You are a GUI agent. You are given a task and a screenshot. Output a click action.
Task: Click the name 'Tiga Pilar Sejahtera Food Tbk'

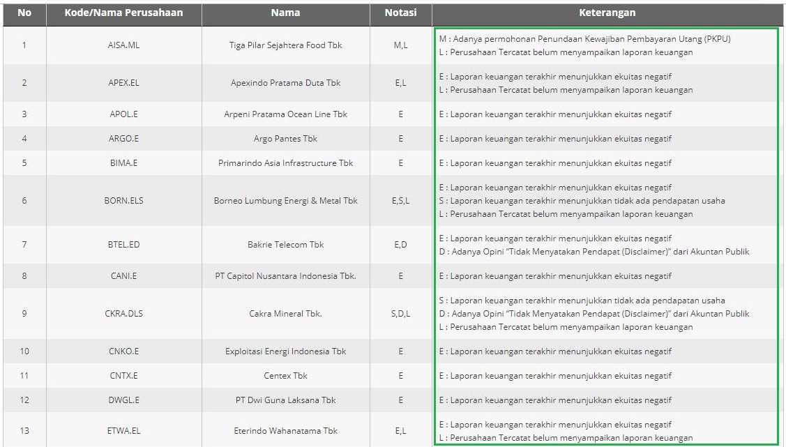tap(286, 45)
